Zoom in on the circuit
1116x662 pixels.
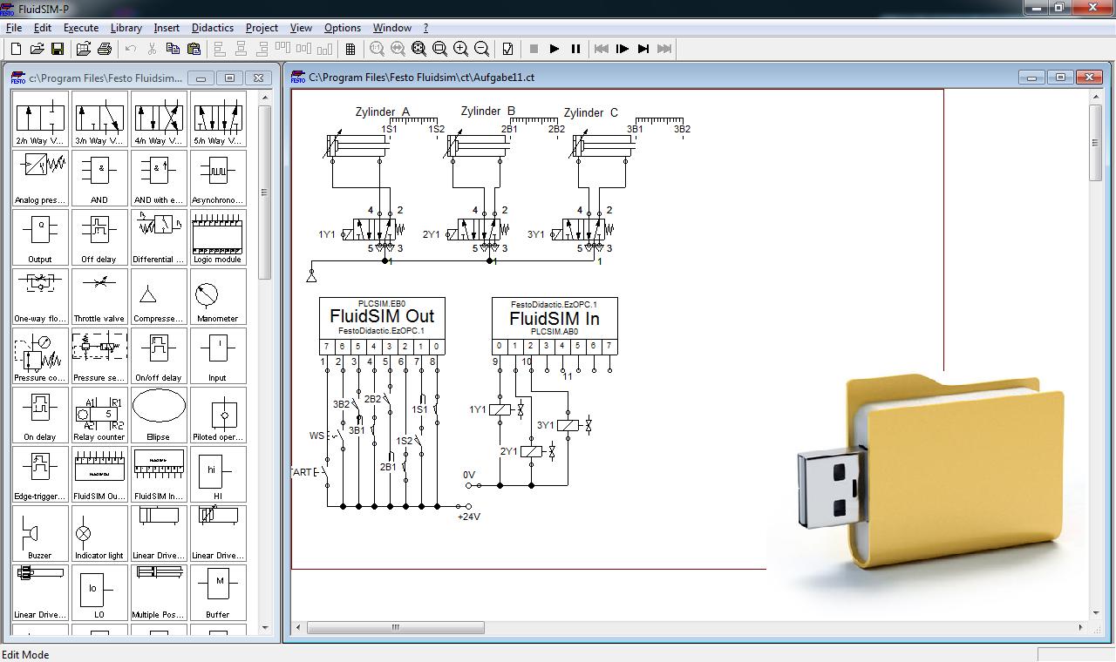pos(460,49)
